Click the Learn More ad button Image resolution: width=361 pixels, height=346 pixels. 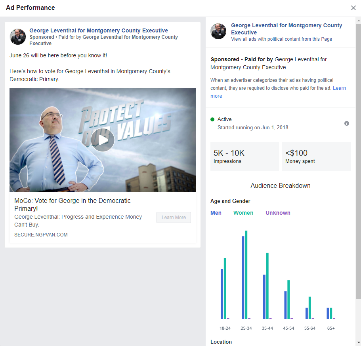coord(174,217)
